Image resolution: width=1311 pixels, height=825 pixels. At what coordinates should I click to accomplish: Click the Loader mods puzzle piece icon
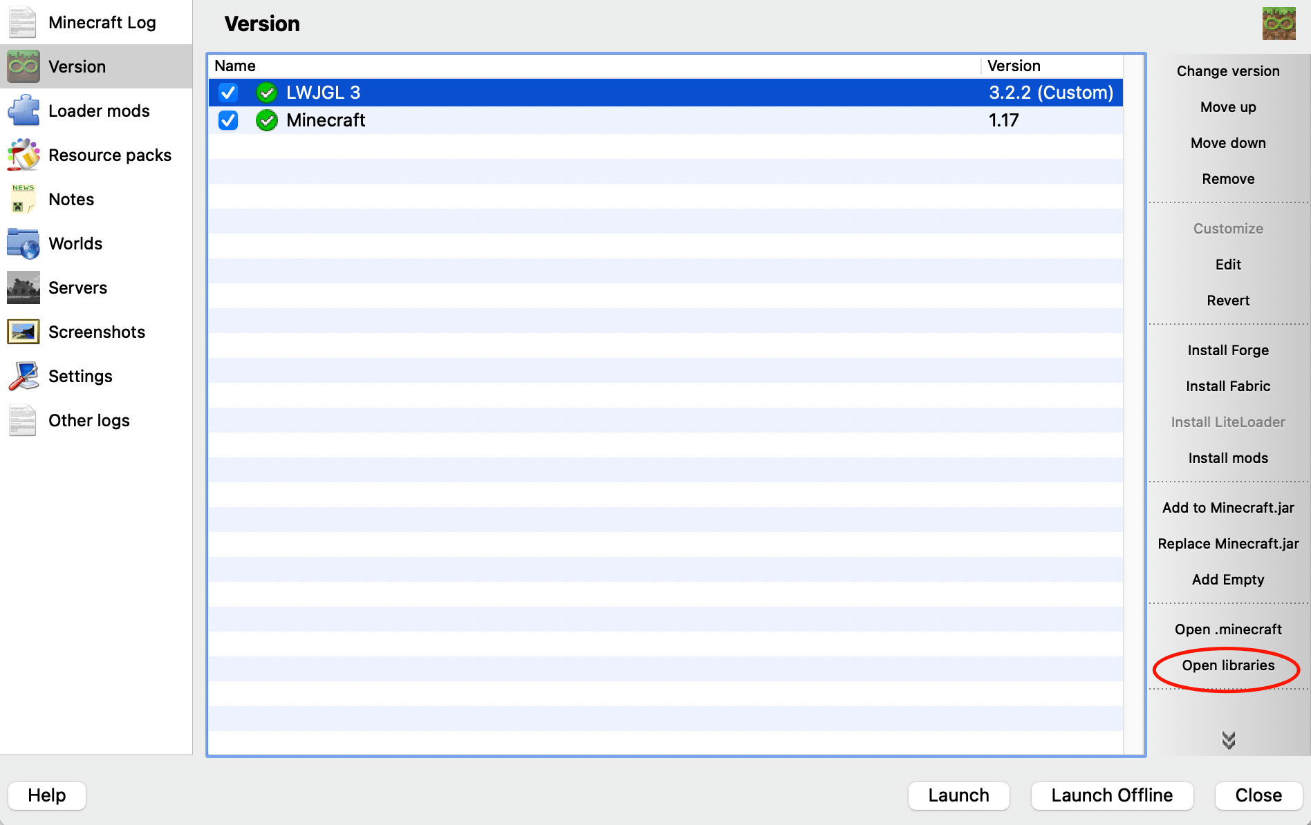pyautogui.click(x=23, y=111)
